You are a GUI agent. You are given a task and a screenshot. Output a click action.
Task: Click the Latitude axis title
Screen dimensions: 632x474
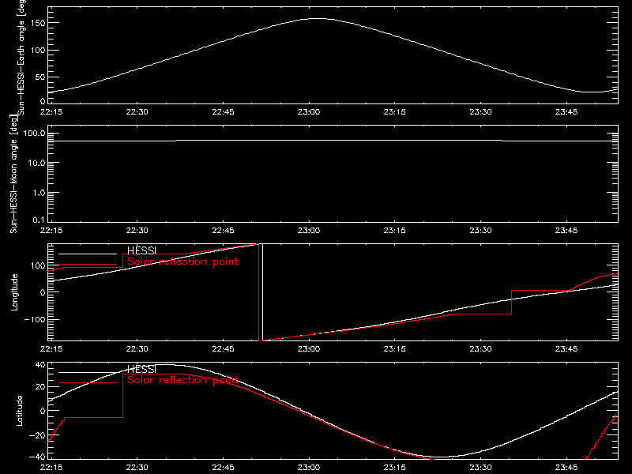[x=19, y=411]
